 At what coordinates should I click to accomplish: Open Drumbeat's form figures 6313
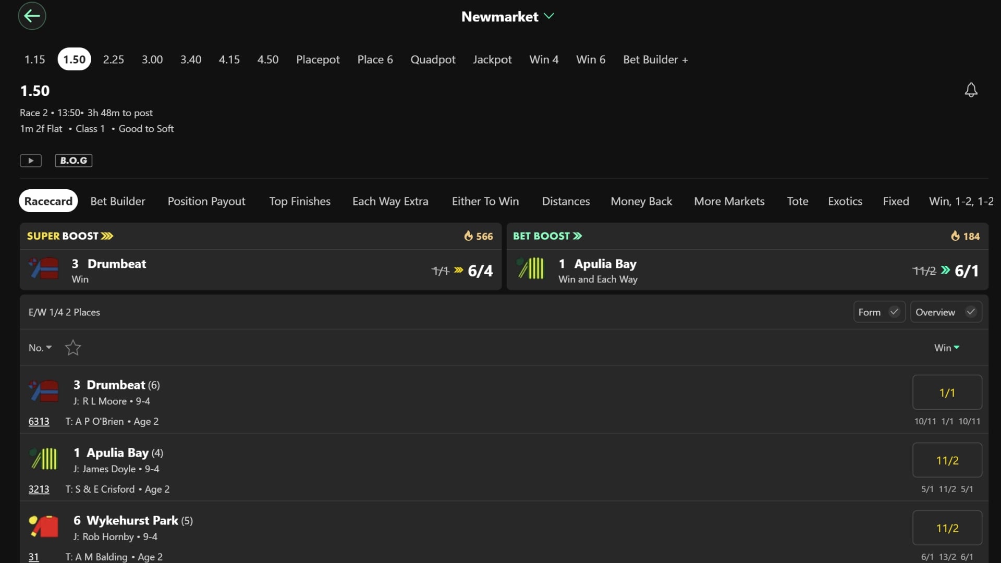click(x=39, y=421)
